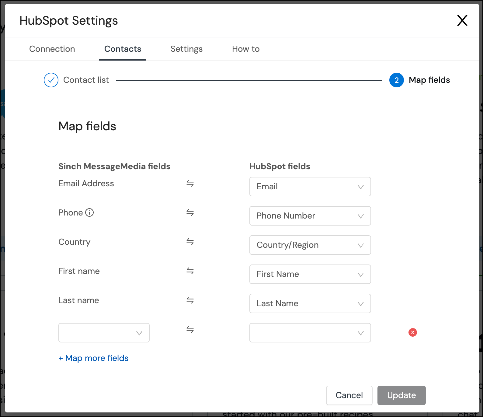Open the Email HubSpot field dropdown

coord(310,187)
